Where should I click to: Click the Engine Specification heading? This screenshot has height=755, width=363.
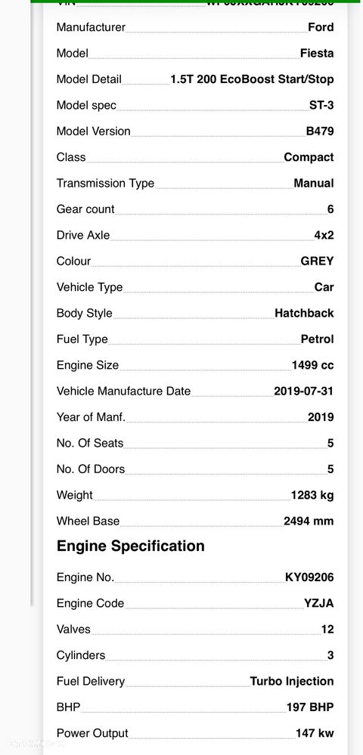(131, 546)
